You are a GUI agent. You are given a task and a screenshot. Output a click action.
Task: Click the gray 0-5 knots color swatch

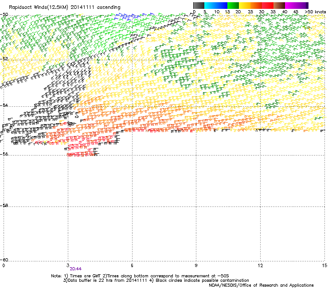tap(199, 5)
